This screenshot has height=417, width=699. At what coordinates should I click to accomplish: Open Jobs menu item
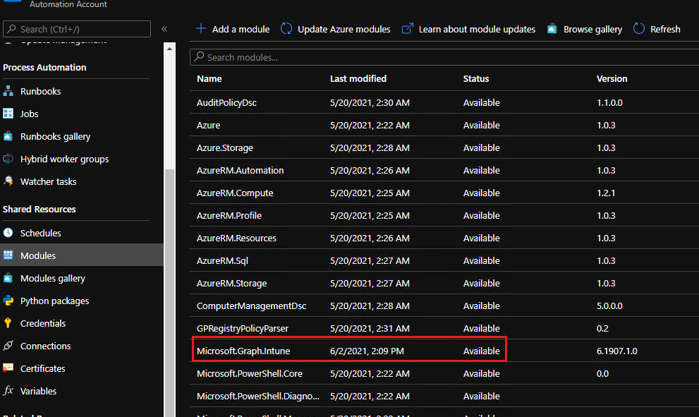click(x=30, y=114)
